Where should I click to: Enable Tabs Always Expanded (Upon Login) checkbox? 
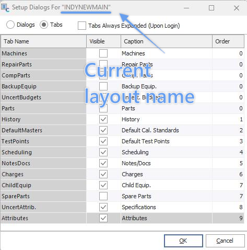tap(82, 26)
